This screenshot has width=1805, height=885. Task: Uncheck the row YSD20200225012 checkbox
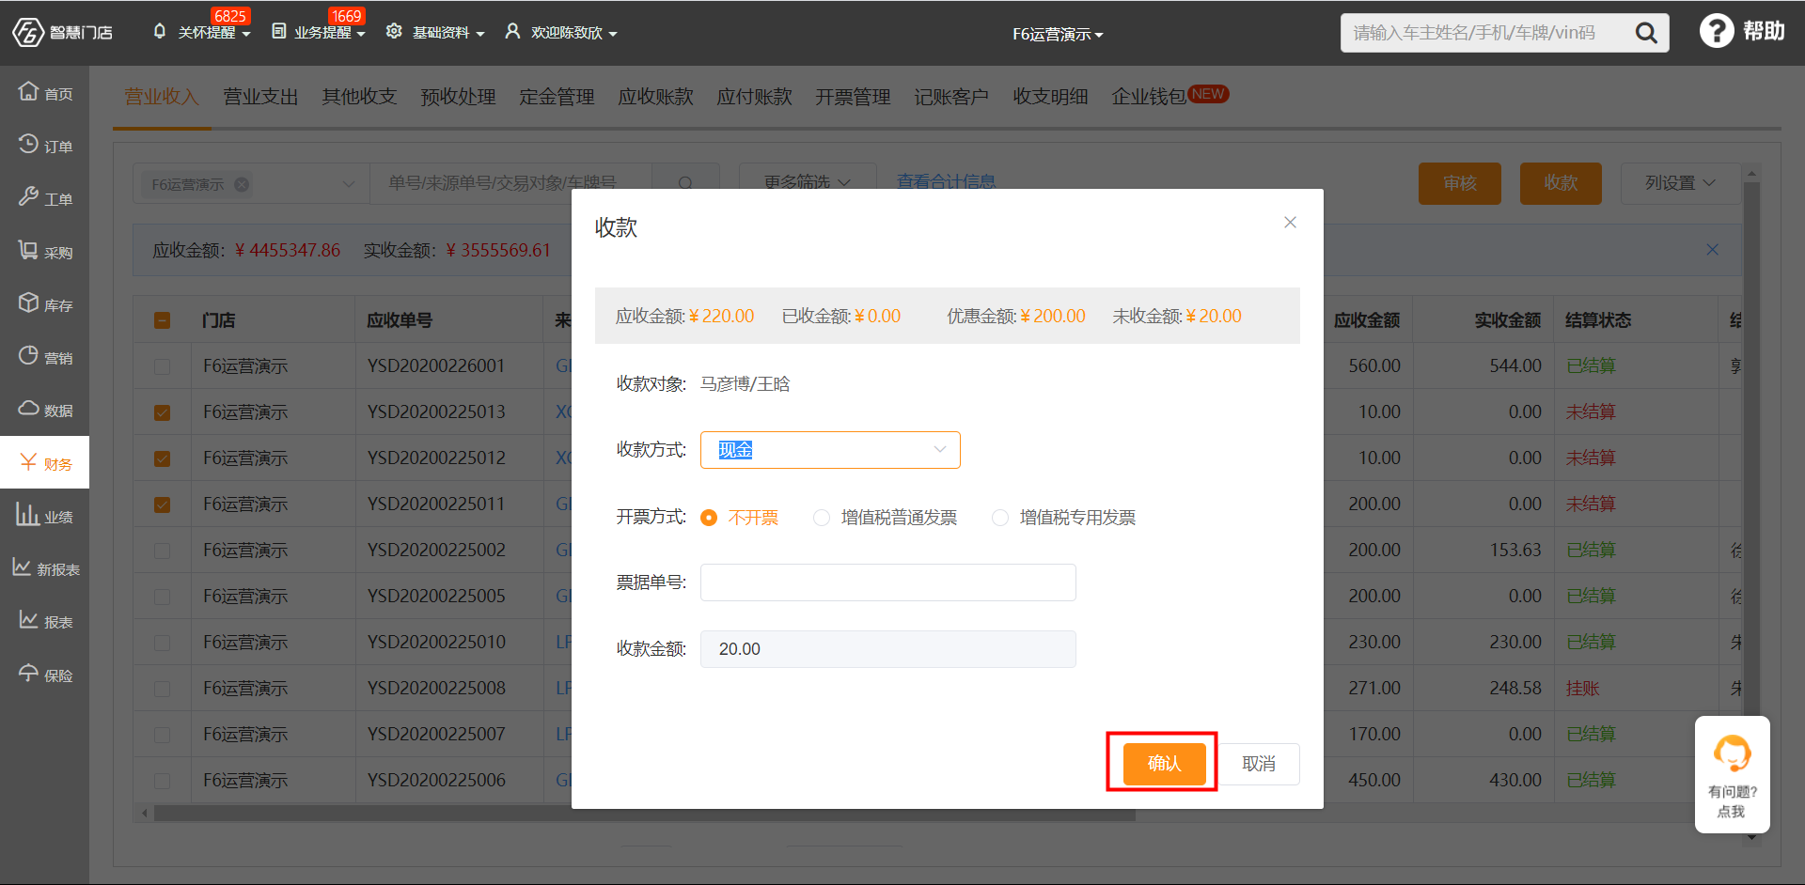point(163,458)
